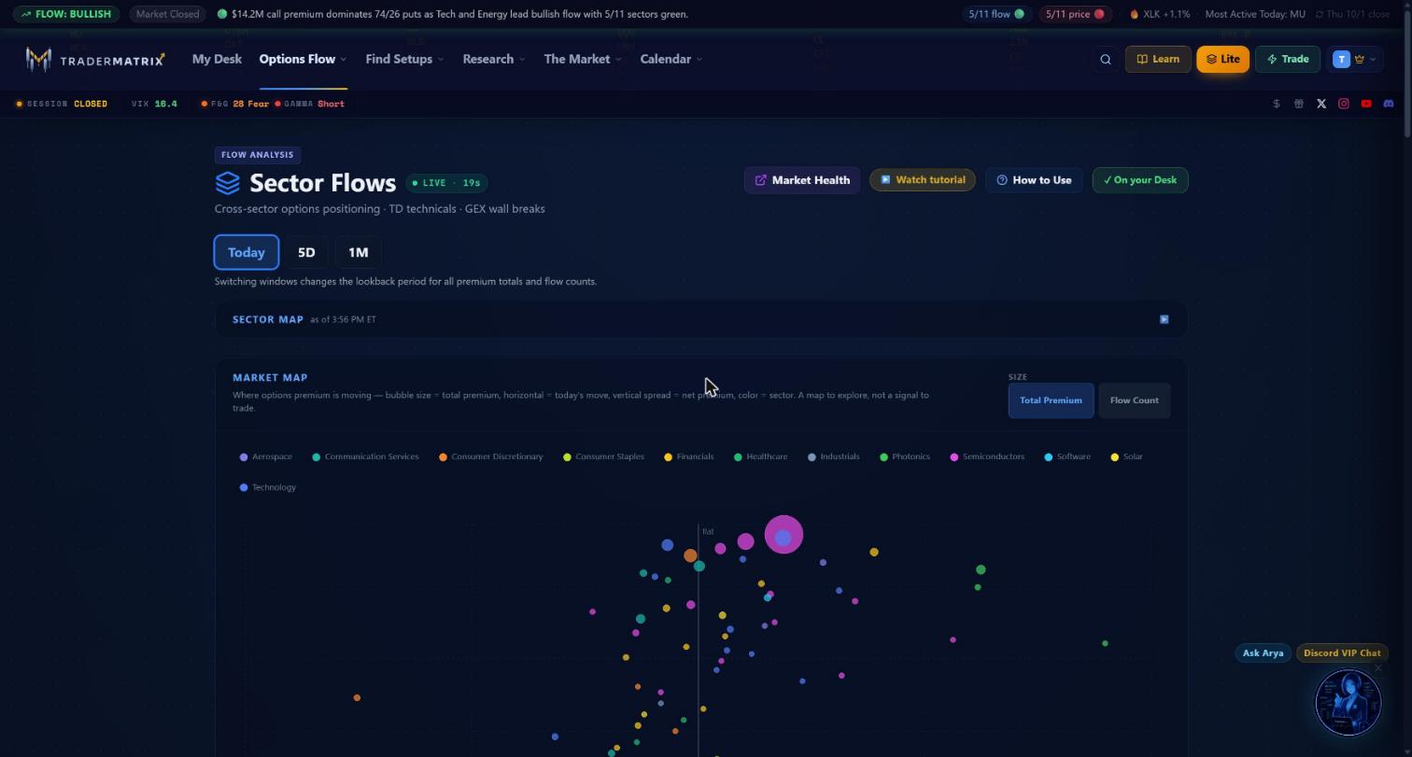
Task: Click the TraderMatrix logo
Action: 95,60
